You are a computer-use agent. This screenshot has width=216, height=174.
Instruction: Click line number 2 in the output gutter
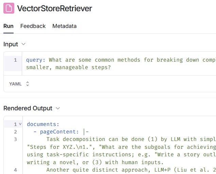15,132
